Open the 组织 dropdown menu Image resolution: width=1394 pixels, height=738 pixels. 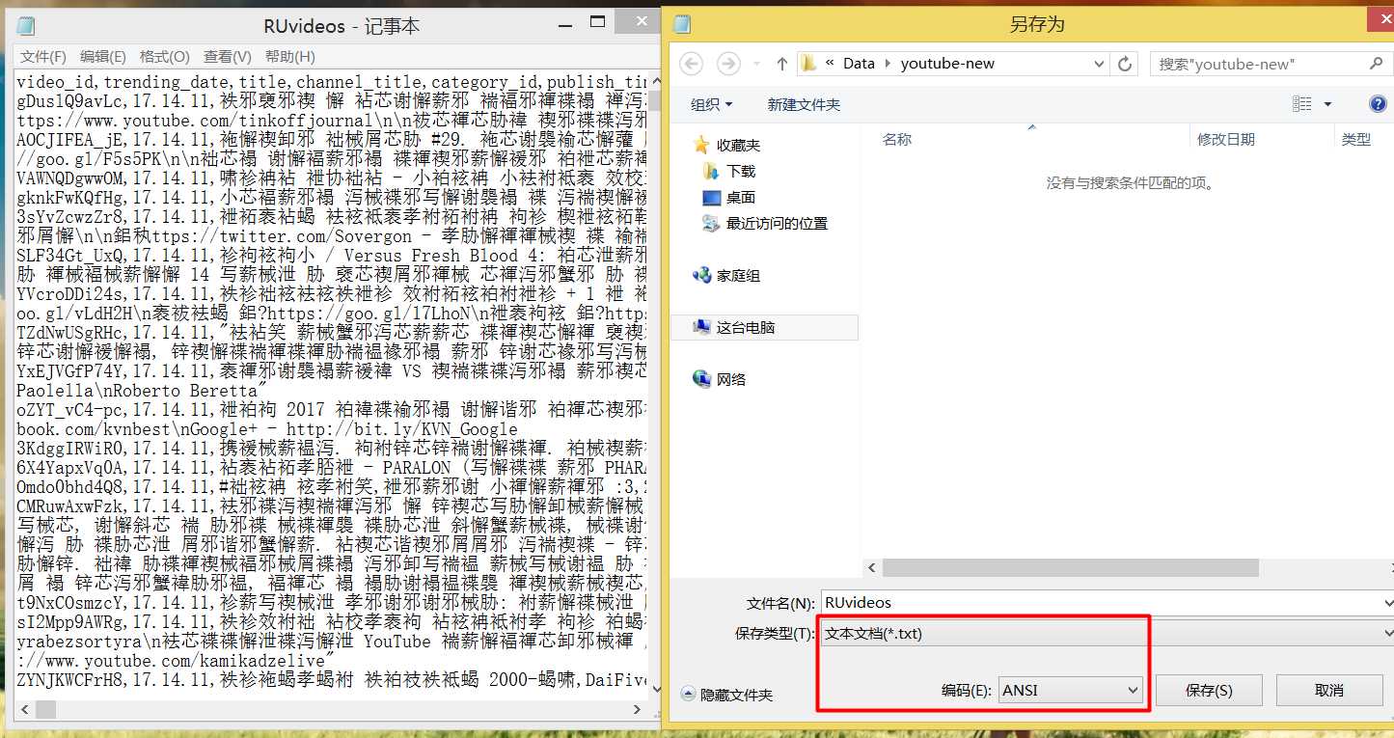click(x=712, y=104)
